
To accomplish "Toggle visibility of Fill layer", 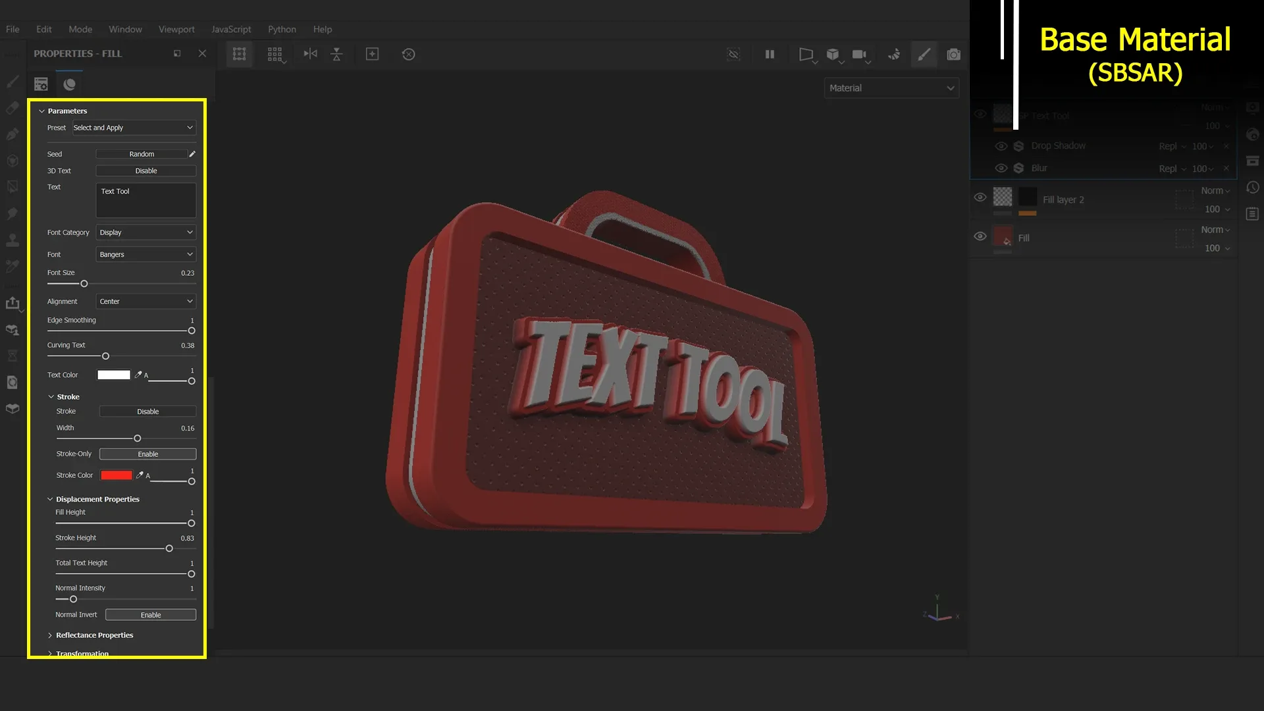I will [980, 236].
